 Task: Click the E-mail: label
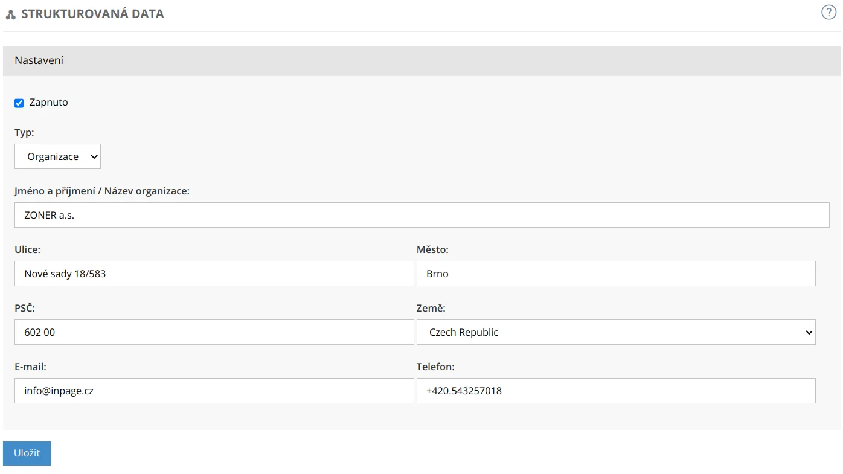[30, 367]
